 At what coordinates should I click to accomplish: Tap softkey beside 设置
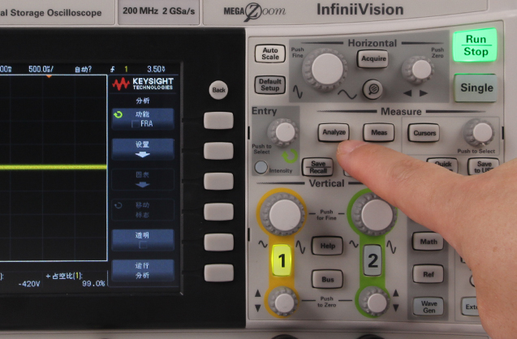[x=218, y=151]
